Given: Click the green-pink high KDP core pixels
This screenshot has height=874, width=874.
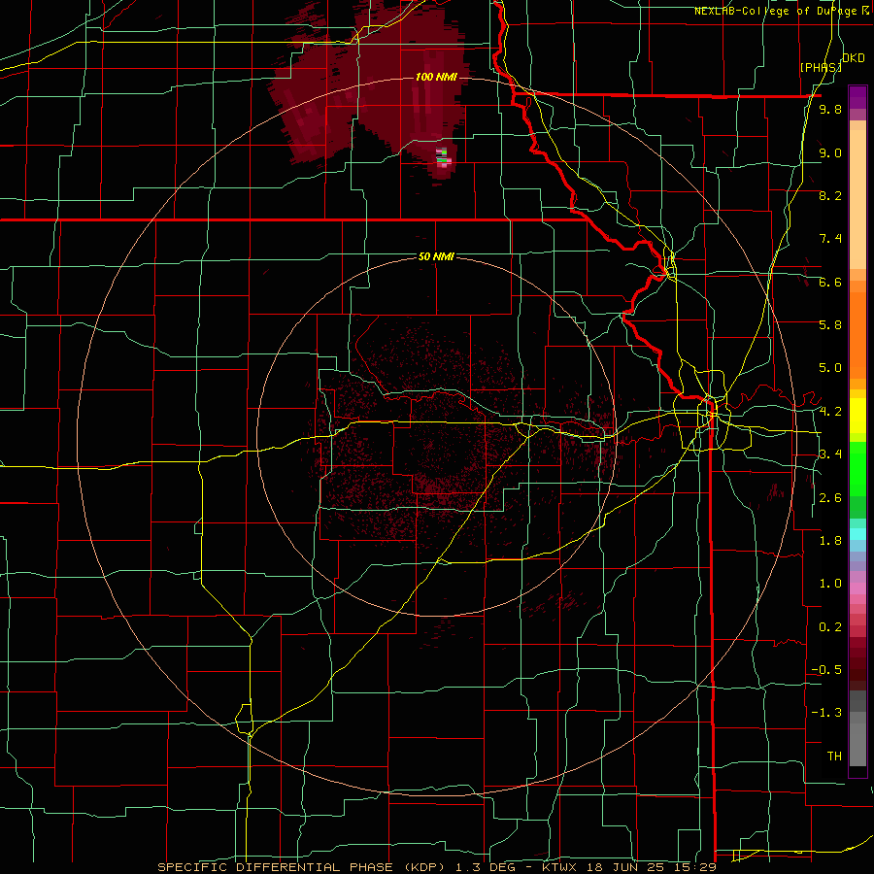Looking at the screenshot, I should [443, 157].
